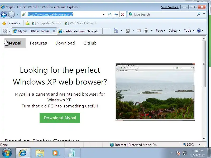The height and width of the screenshot is (158, 211).
Task: Click Internet Explorer taskbar icon
Action: tap(22, 153)
